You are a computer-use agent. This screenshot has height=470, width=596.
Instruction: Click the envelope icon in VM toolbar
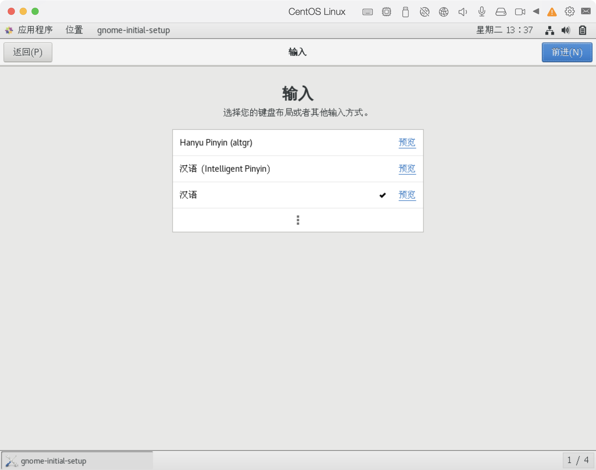tap(586, 11)
